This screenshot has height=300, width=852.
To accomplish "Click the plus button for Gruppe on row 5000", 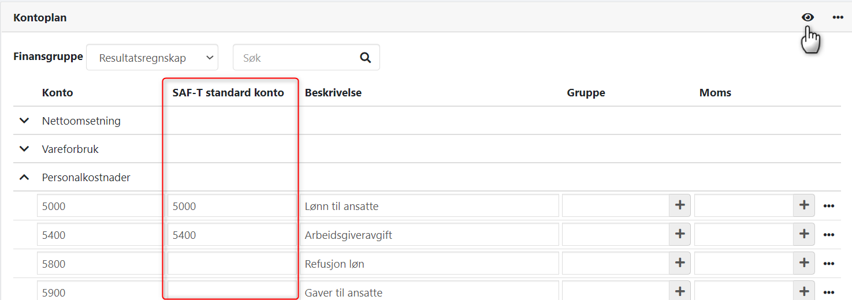I will (680, 205).
